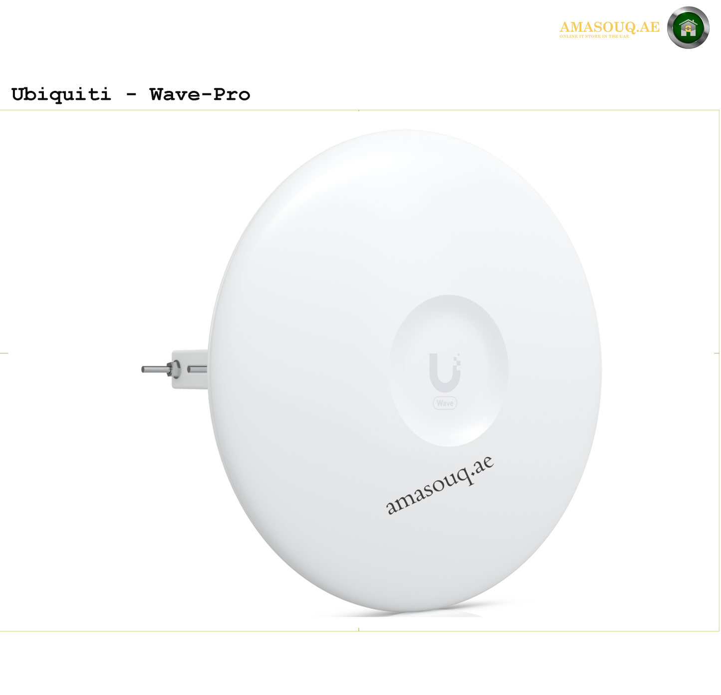Click the green home button icon

point(688,27)
